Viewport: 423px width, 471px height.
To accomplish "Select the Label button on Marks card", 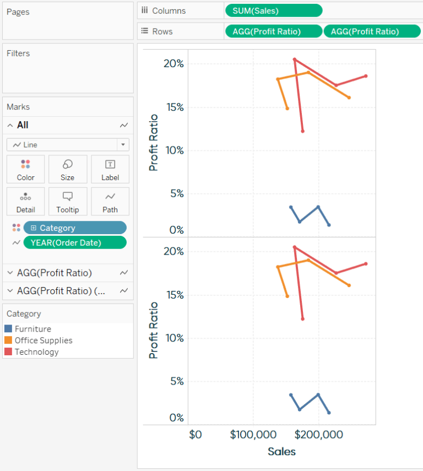I will point(110,169).
